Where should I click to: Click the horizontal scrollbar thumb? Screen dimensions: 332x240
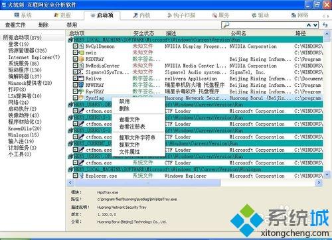[147, 183]
